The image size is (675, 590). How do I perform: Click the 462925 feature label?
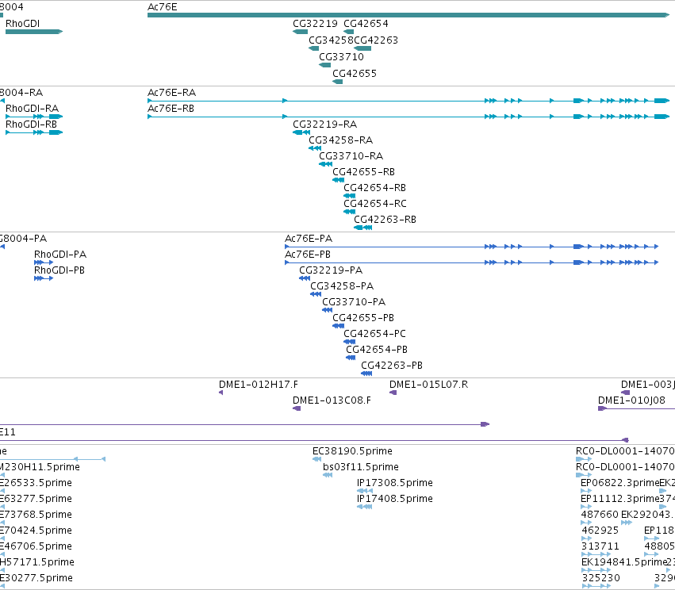tap(600, 531)
